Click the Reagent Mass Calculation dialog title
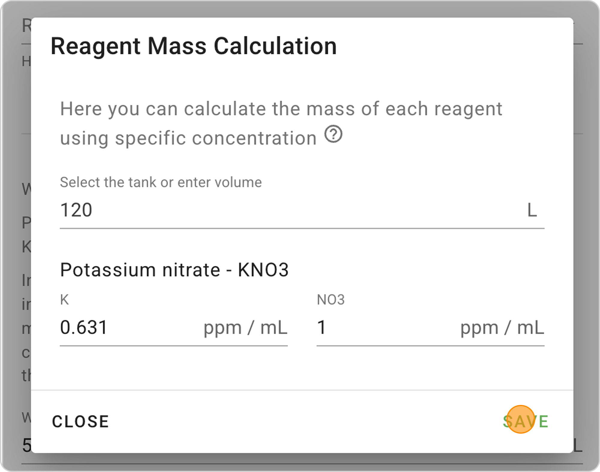Image resolution: width=600 pixels, height=472 pixels. 194,46
